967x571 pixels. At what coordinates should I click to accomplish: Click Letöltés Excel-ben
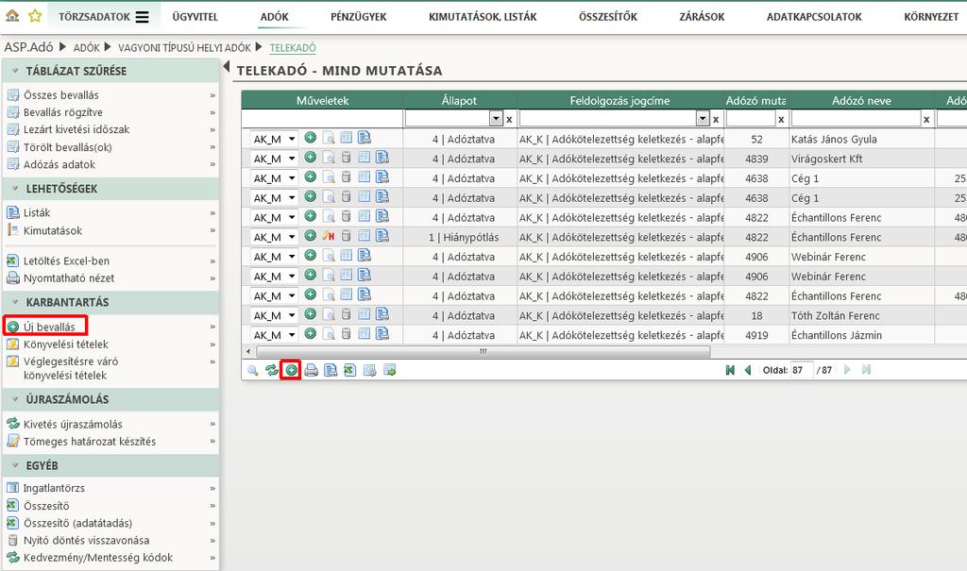(x=67, y=260)
